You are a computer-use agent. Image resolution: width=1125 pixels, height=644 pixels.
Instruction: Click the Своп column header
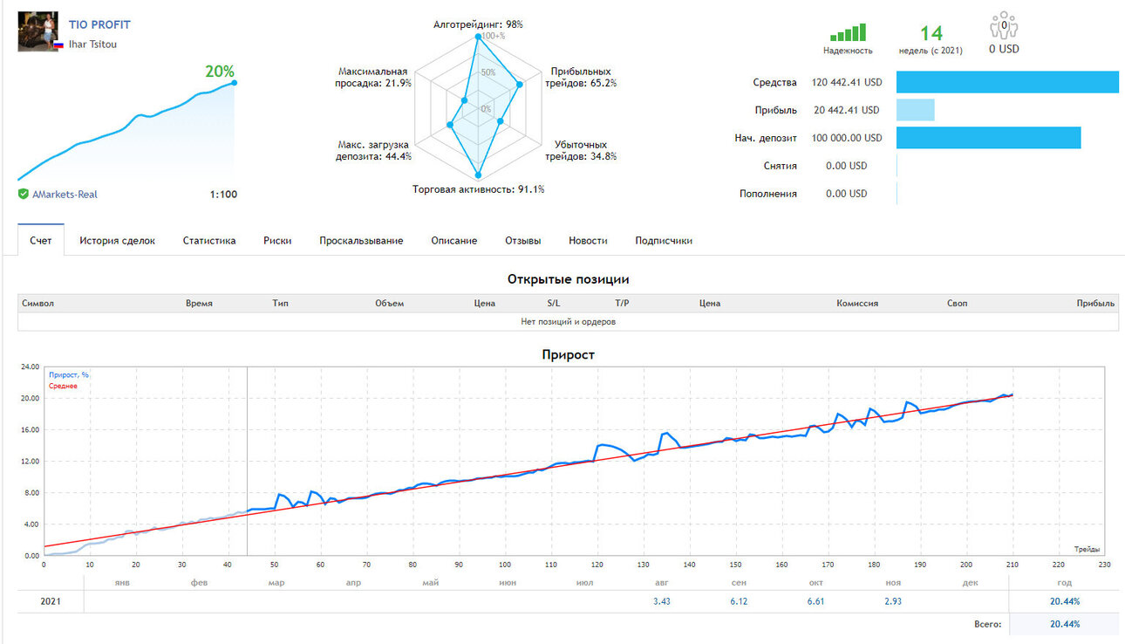point(957,304)
